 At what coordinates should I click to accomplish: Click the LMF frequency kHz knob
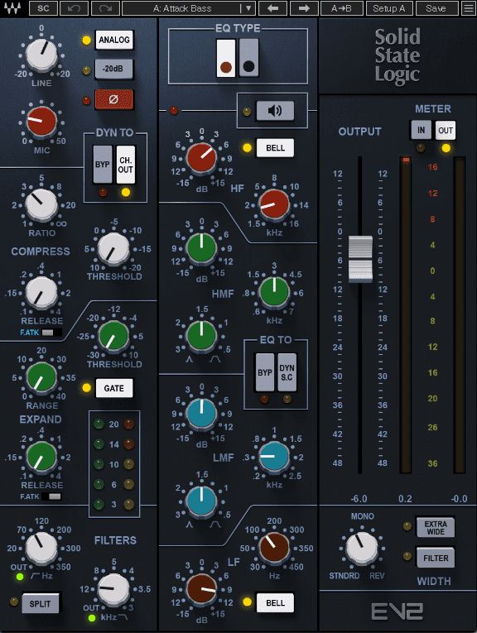click(274, 456)
